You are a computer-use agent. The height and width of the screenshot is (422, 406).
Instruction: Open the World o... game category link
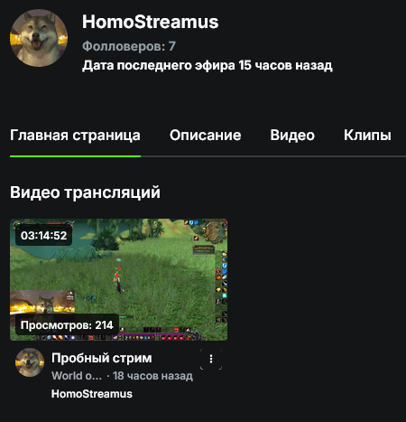[x=77, y=376]
